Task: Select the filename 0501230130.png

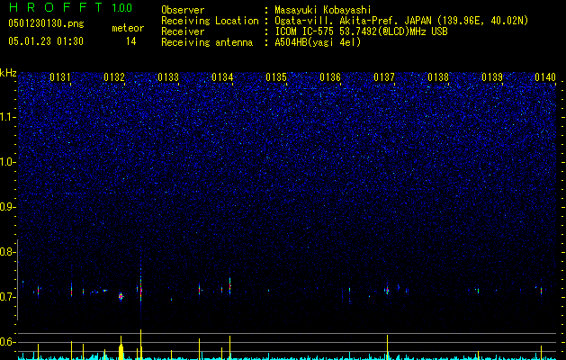Action: (46, 24)
